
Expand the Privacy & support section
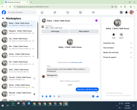coord(118,57)
